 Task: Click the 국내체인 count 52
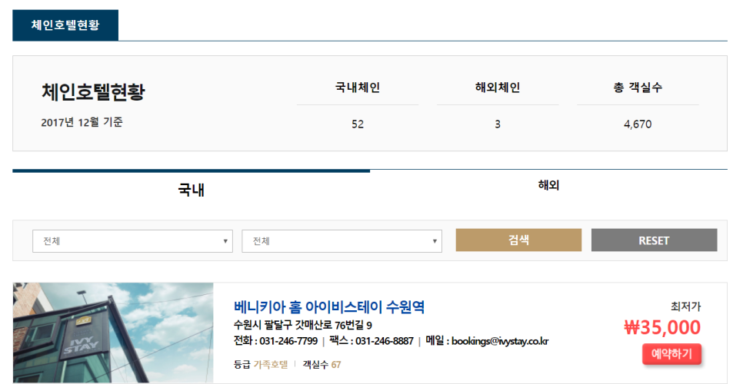click(358, 124)
